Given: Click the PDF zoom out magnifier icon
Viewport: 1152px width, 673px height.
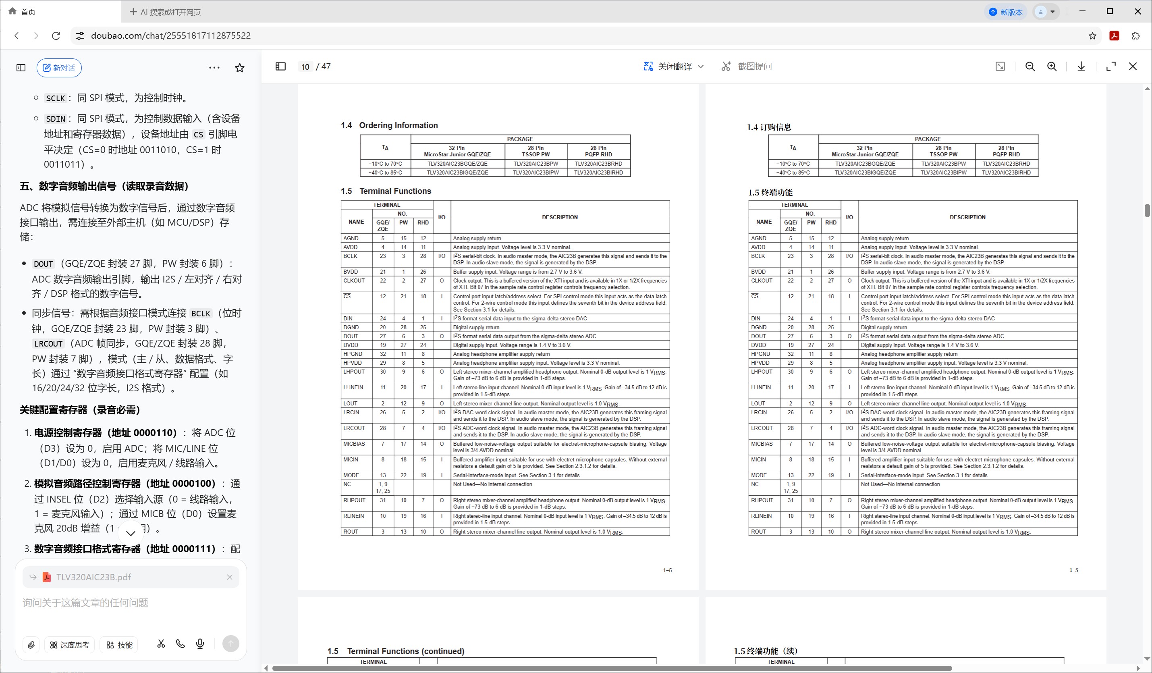Looking at the screenshot, I should point(1030,67).
